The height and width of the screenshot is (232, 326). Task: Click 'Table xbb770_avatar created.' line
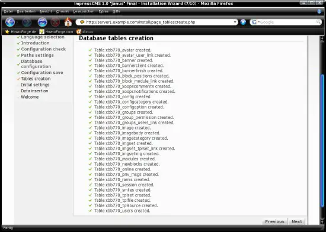coord(123,50)
